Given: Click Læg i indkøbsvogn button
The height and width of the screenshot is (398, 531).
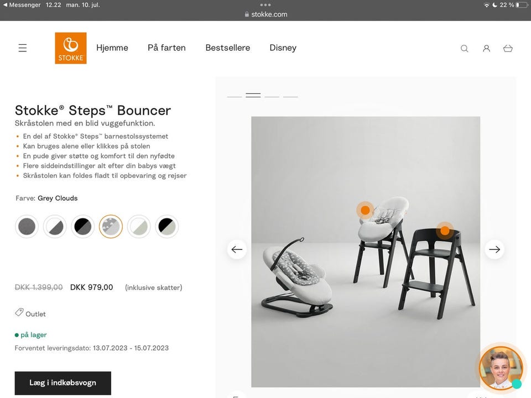Looking at the screenshot, I should (63, 383).
